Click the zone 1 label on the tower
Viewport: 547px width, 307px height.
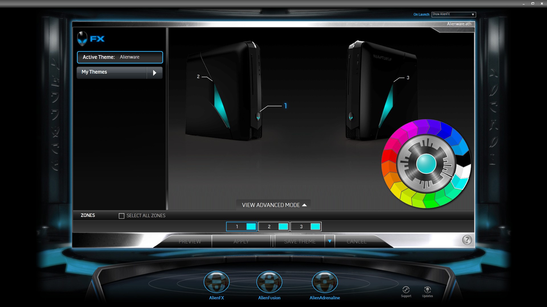285,106
